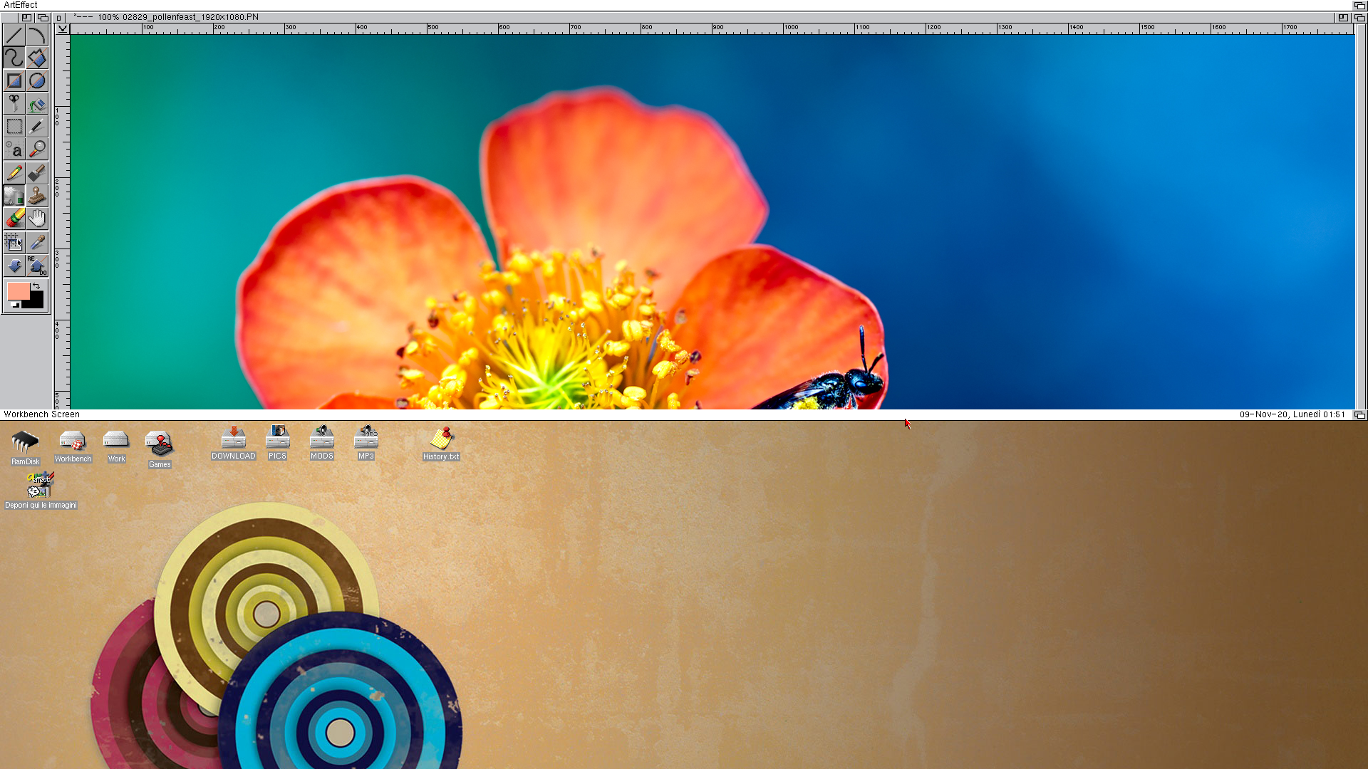Select the filled Polygon tool
The height and width of the screenshot is (769, 1368).
tap(37, 58)
